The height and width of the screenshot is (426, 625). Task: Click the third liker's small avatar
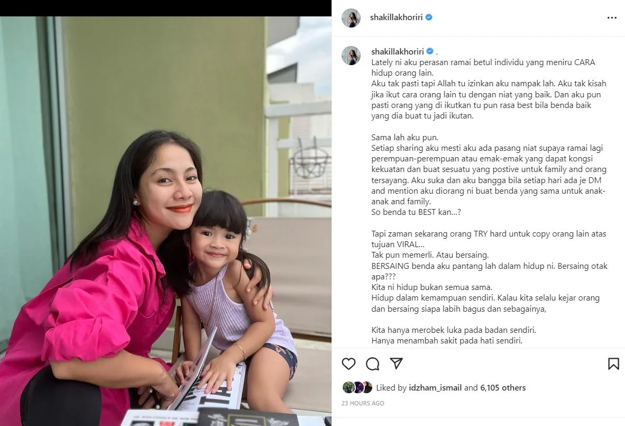point(367,387)
